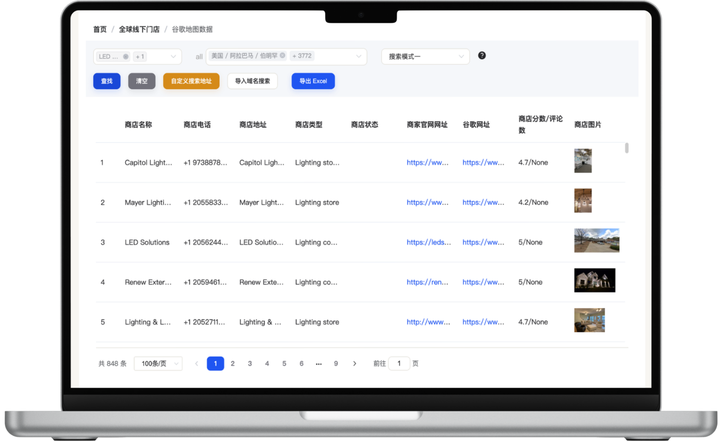Open Renew Exterior merchant website link

point(428,282)
